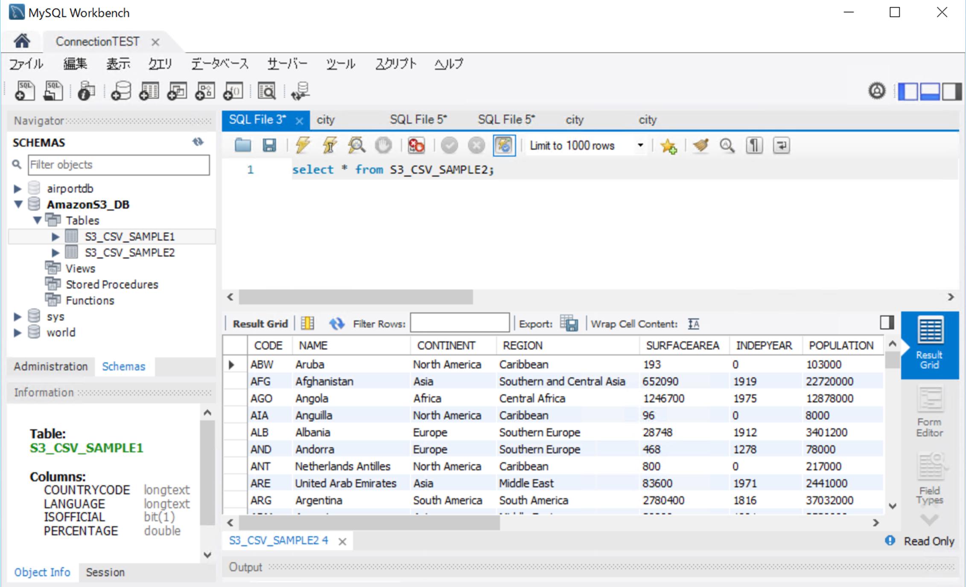Switch to the Administration tab
The image size is (966, 587).
51,366
